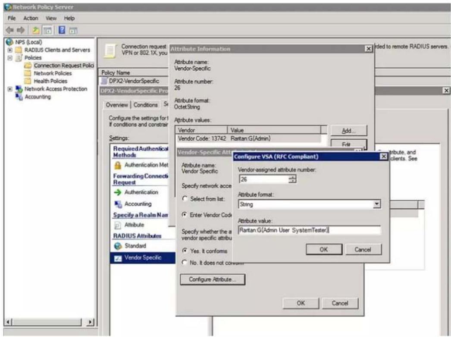Click the Forward arrow toolbar icon

[x=20, y=30]
